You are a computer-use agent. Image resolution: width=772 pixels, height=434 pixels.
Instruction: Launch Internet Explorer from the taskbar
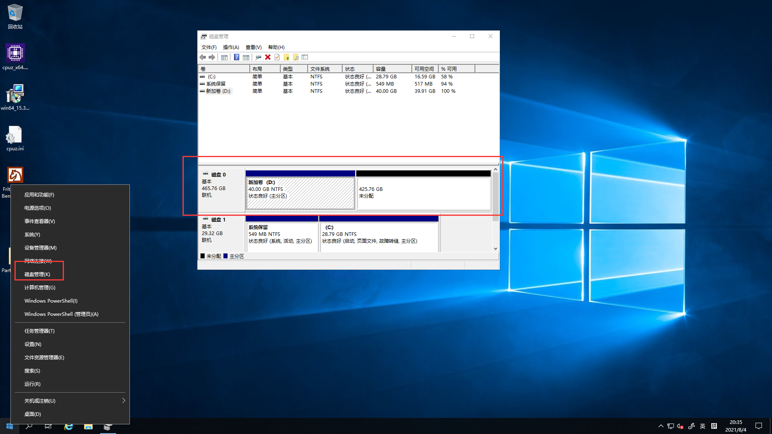click(69, 426)
